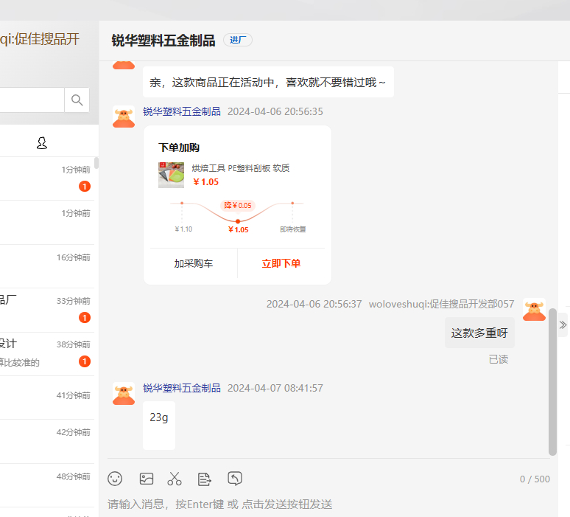The width and height of the screenshot is (570, 517).
Task: Click 立即下单 to order now
Action: 281,263
